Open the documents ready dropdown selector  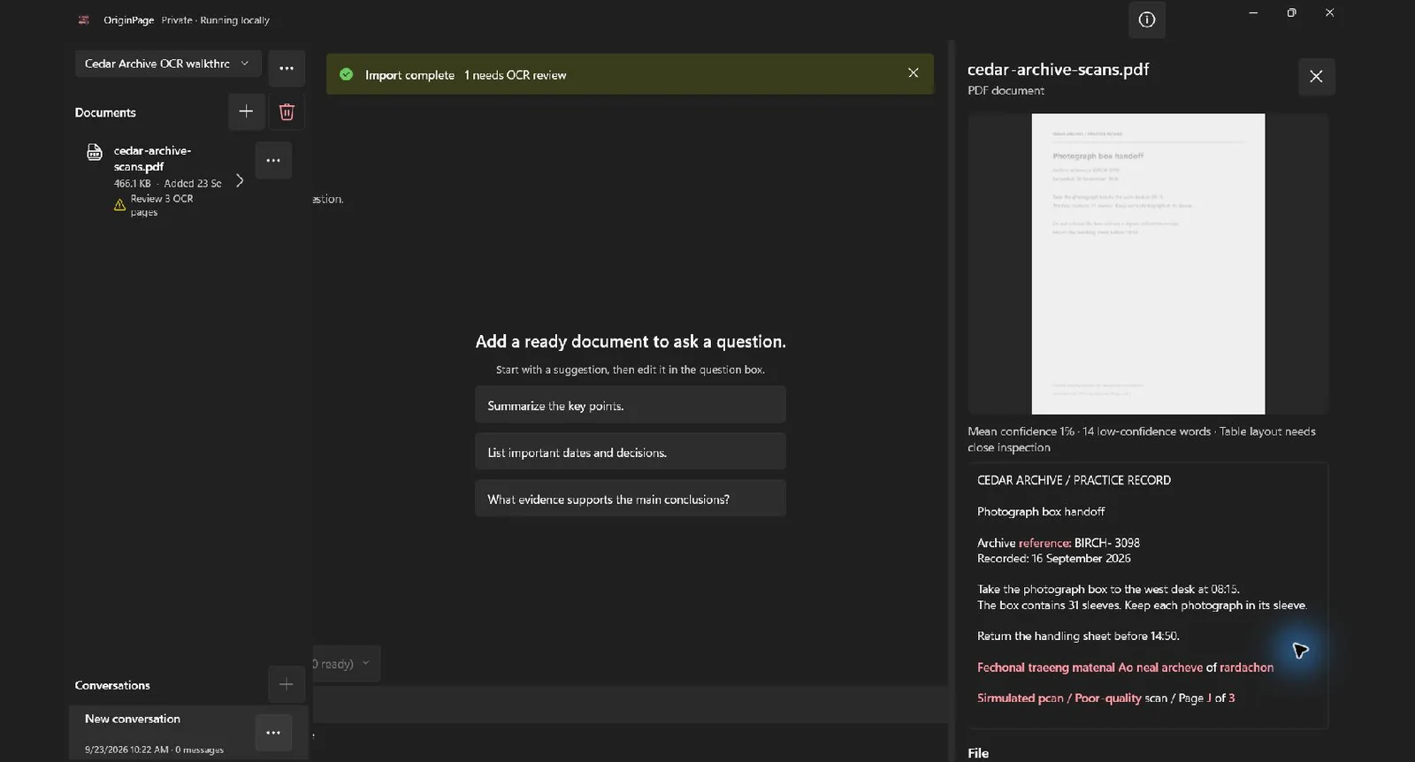pos(346,664)
